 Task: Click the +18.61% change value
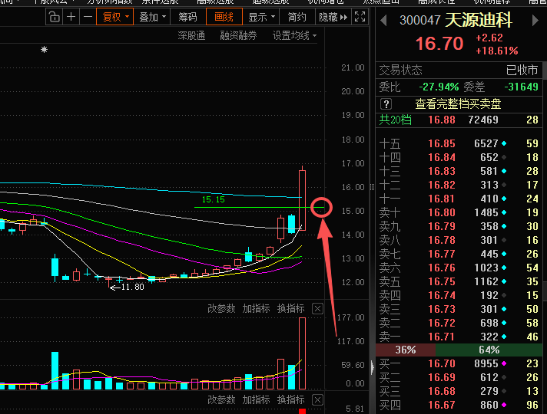tap(497, 51)
